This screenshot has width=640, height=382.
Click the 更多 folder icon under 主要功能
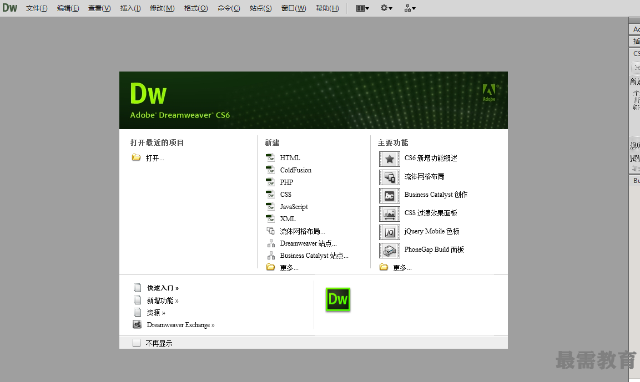384,267
